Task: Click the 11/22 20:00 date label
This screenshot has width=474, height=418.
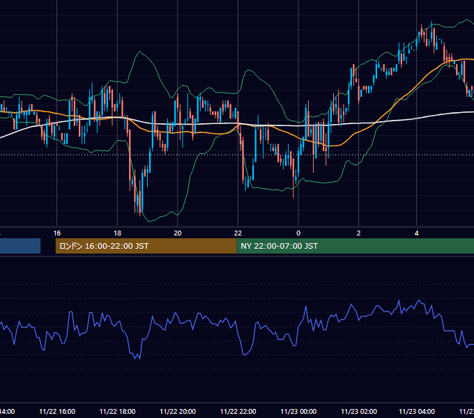Action: [x=178, y=411]
